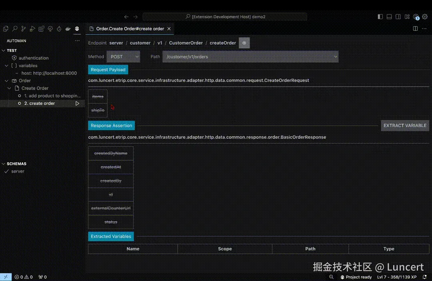Open the Path dropdown for /customer/v1/orders
The height and width of the screenshot is (281, 432).
[335, 57]
